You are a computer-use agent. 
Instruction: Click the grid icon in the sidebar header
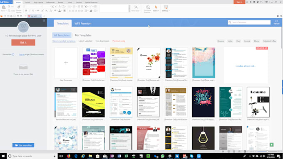pos(44,20)
